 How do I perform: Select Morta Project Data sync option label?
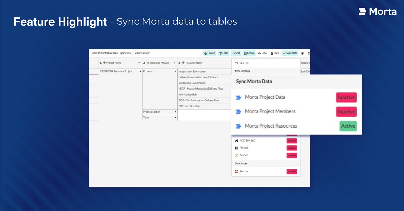[265, 97]
